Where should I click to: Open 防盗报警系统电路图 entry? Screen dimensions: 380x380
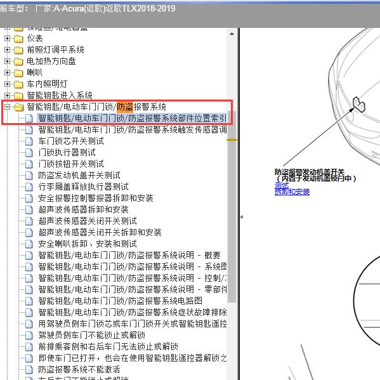(120, 301)
